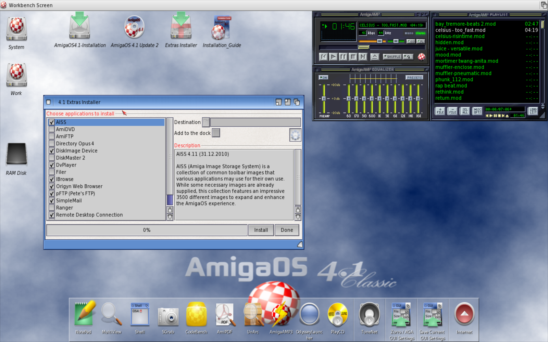Click the equalizer PREAMP slider
This screenshot has width=548, height=342.
click(x=324, y=98)
